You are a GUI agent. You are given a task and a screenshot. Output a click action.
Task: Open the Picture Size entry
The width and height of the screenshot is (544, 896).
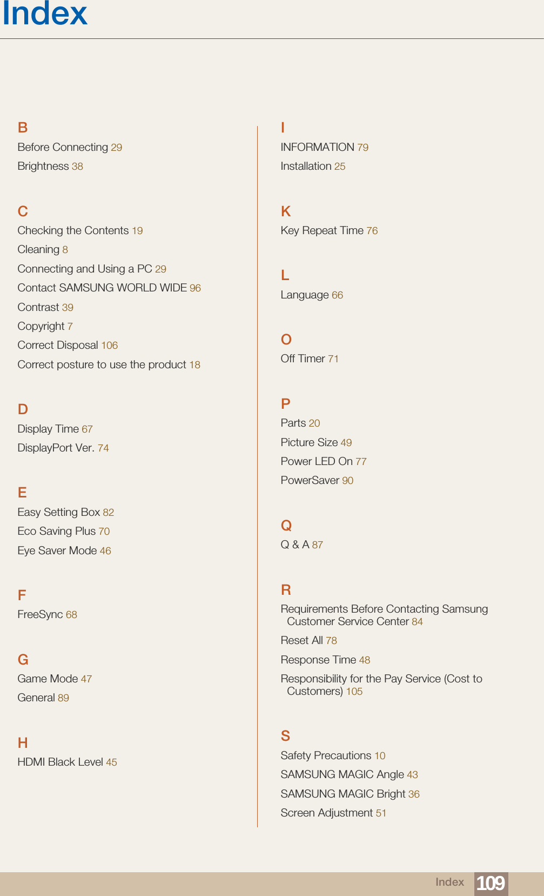point(315,443)
